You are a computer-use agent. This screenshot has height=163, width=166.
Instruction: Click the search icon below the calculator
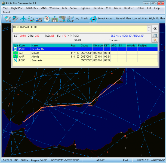tap(155, 40)
